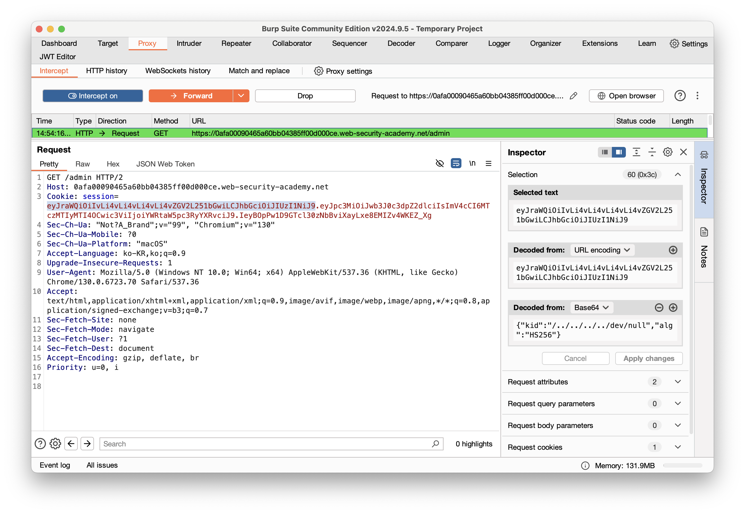Click expand all sections icon in Inspector
Screen dimensions: 745x514
[636, 152]
